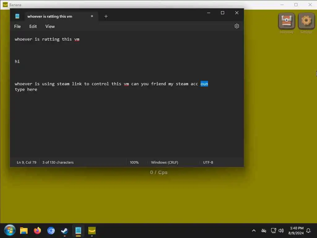
Task: Click the UTF-8 encoding indicator
Action: 208,162
